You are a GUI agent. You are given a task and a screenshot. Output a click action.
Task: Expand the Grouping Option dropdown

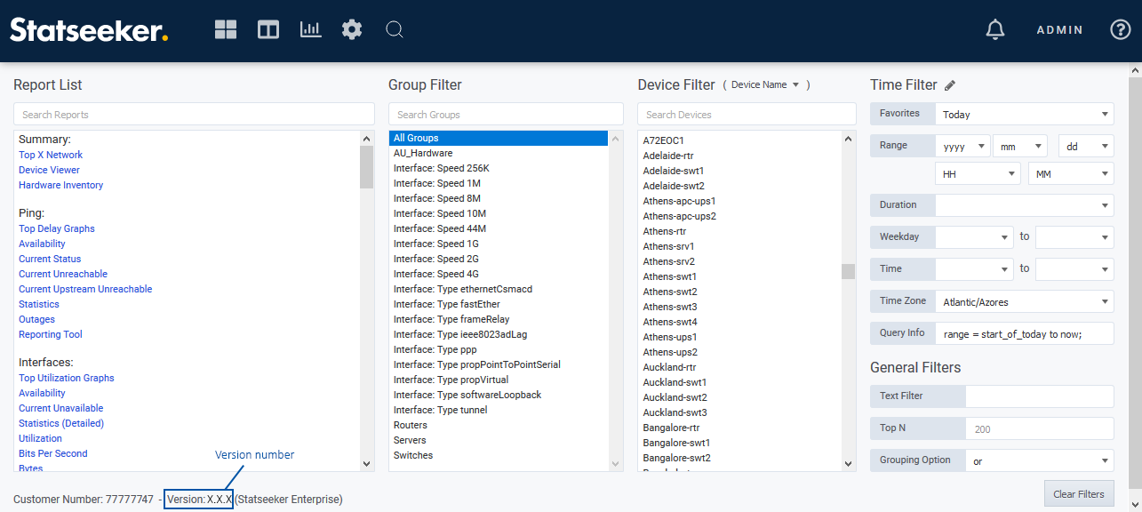[1039, 460]
